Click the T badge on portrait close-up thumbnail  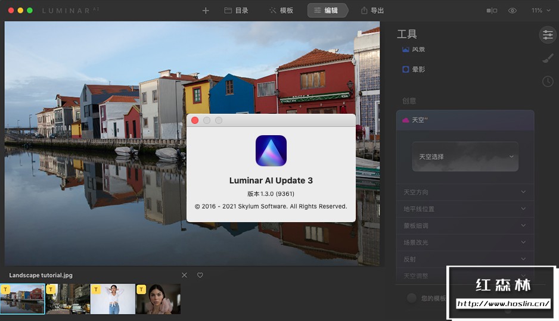click(141, 289)
